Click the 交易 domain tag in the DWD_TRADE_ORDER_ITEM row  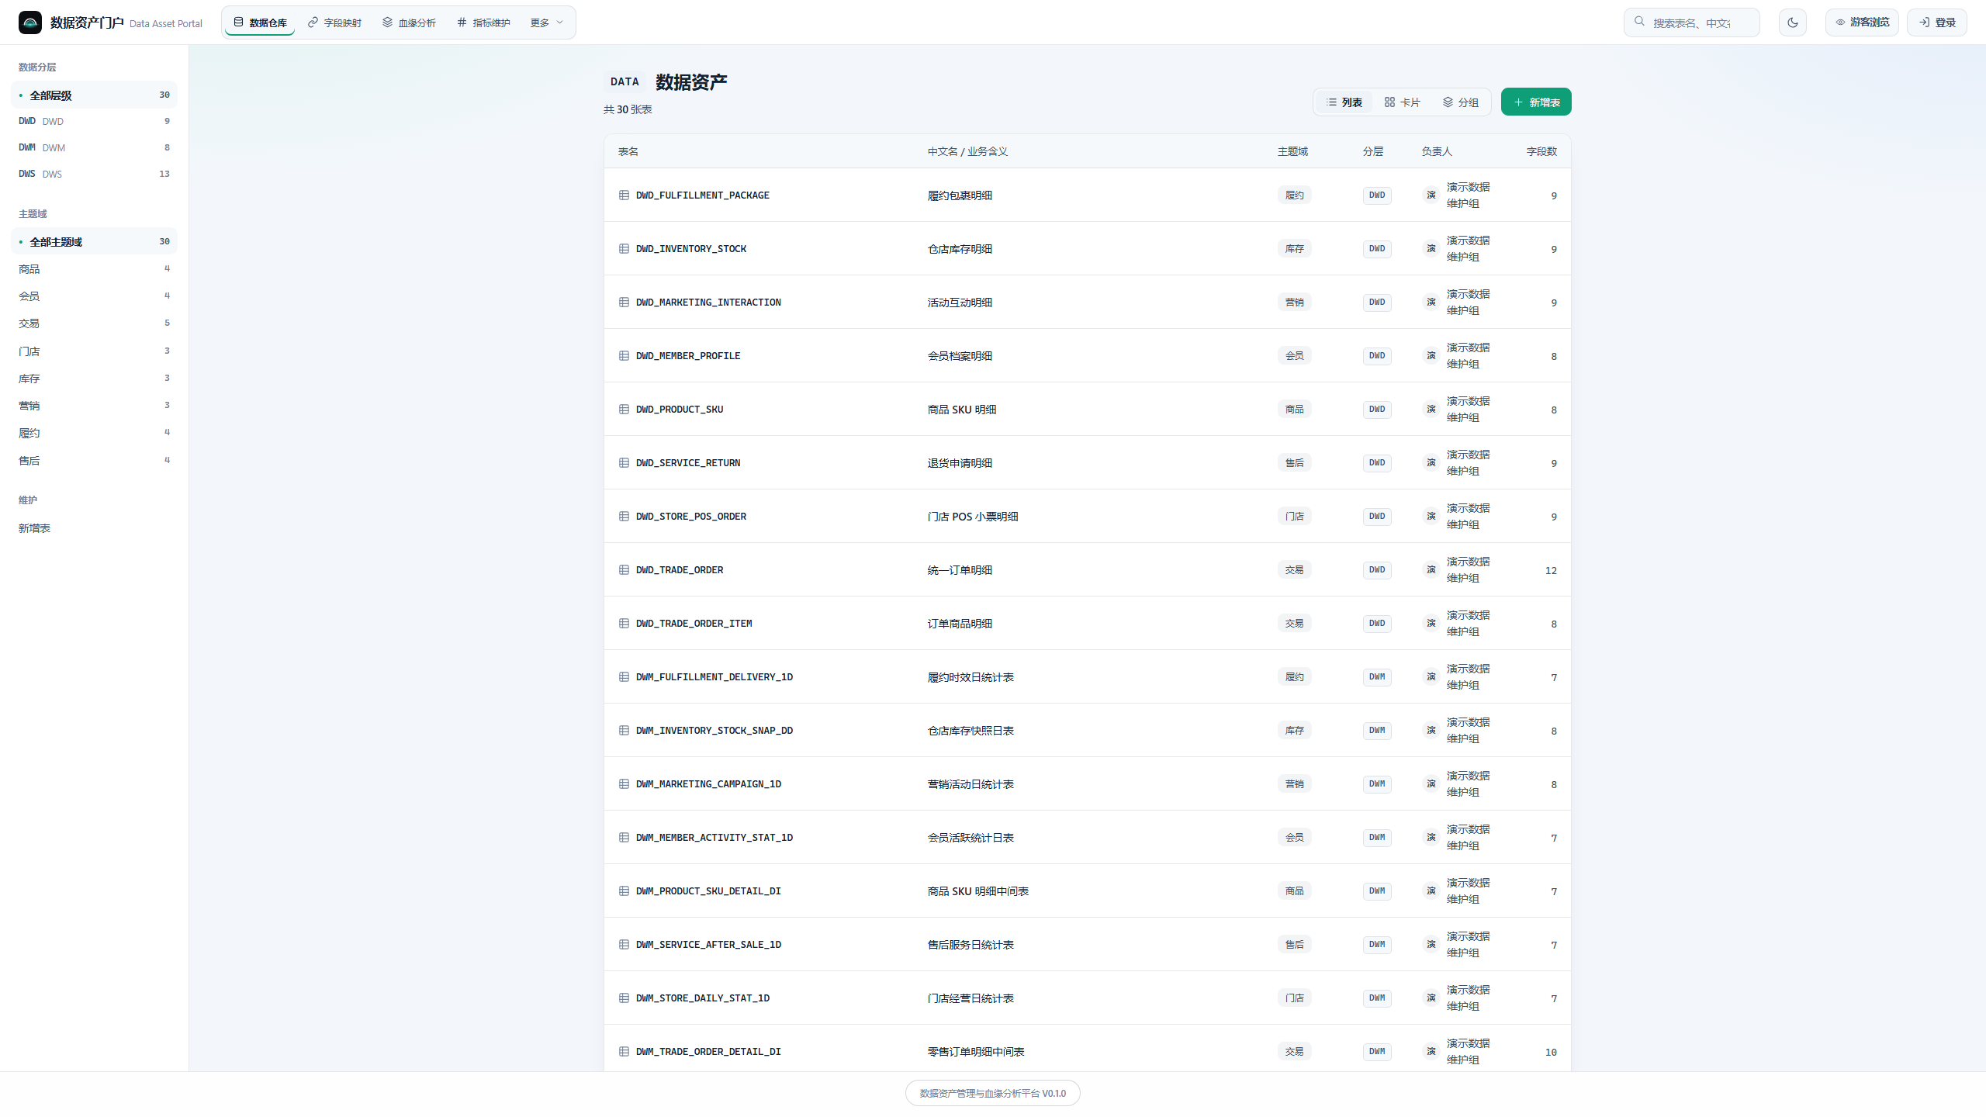(1295, 624)
